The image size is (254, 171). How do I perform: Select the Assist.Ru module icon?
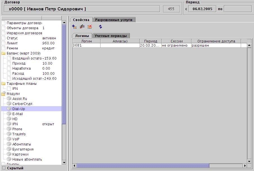(9, 99)
